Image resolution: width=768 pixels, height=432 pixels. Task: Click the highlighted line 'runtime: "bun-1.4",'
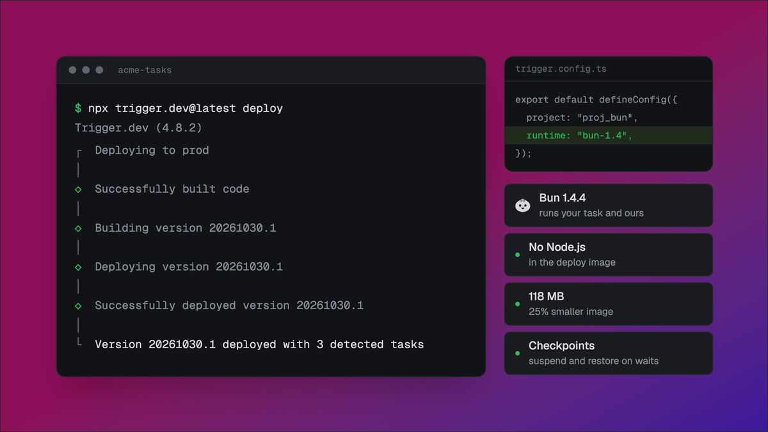pyautogui.click(x=609, y=136)
